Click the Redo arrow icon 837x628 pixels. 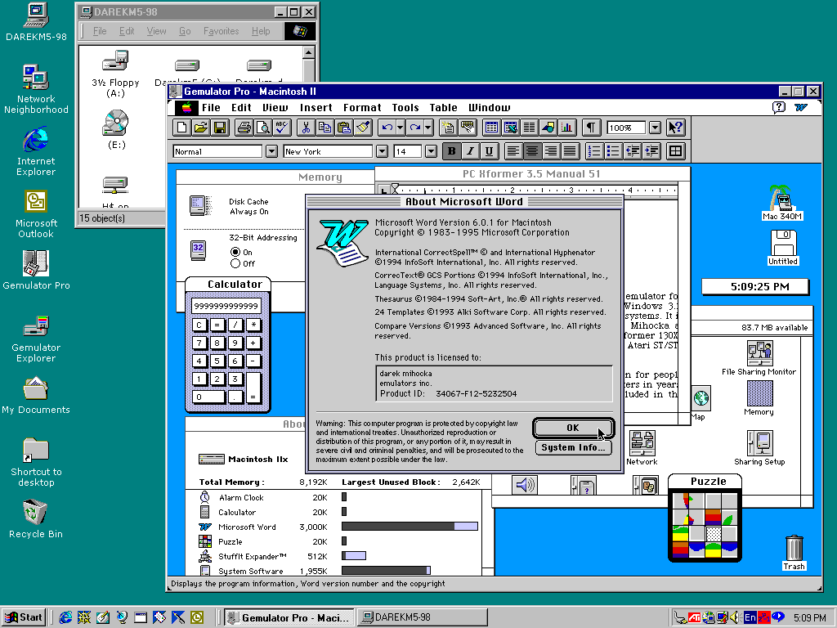(x=414, y=128)
